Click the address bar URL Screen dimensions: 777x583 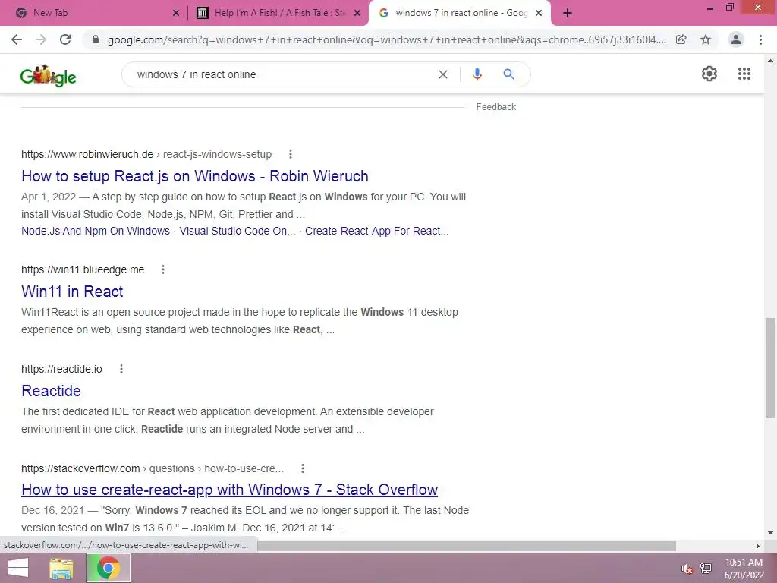point(386,39)
